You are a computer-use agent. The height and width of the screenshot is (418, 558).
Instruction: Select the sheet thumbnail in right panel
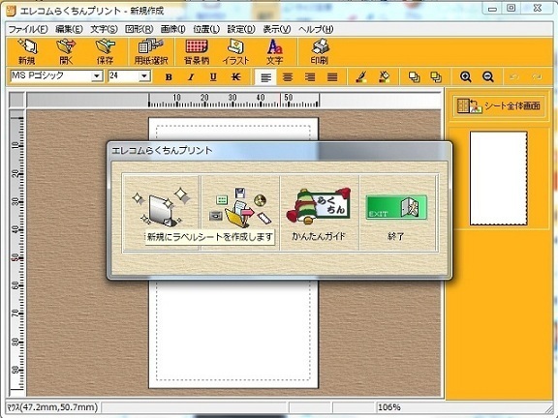pos(499,178)
